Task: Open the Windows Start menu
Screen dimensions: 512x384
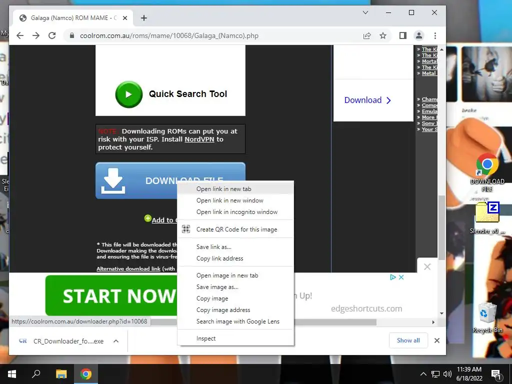Action: (12, 374)
